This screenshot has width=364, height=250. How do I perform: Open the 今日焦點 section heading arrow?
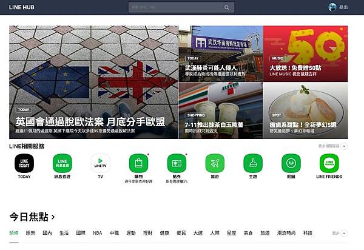click(53, 217)
